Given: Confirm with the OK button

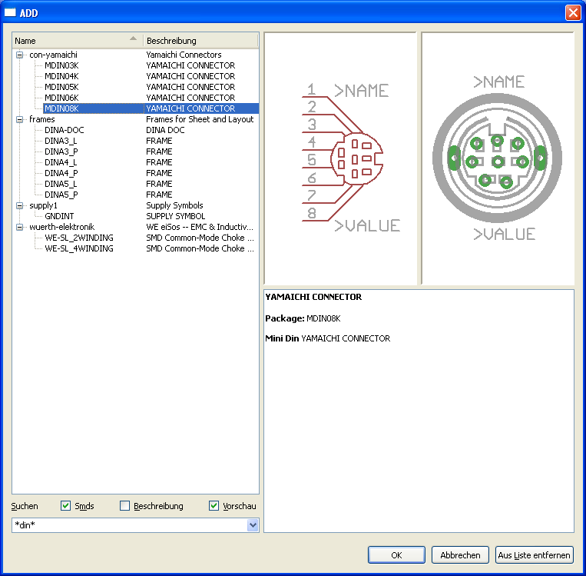Looking at the screenshot, I should click(396, 555).
